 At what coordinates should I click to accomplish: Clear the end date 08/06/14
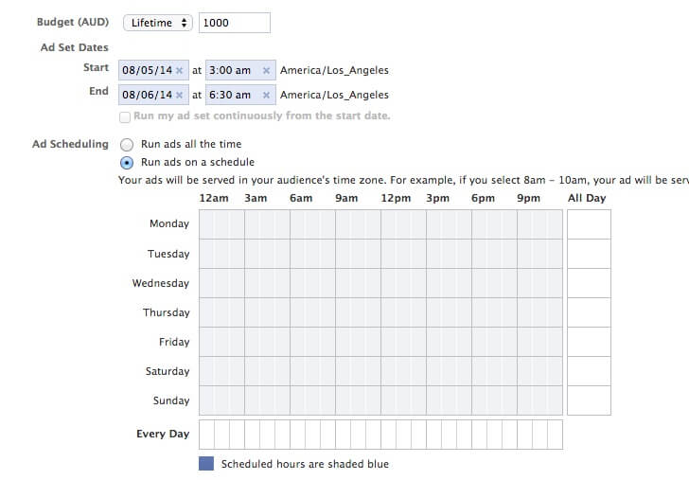click(x=179, y=96)
